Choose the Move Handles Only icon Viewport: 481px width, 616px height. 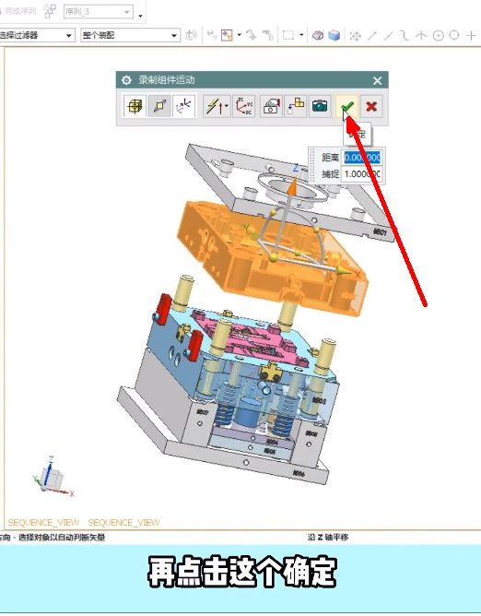pos(183,106)
